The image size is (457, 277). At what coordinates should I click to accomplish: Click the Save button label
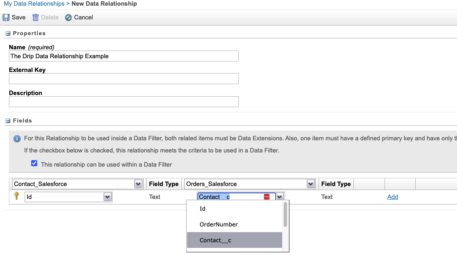19,17
